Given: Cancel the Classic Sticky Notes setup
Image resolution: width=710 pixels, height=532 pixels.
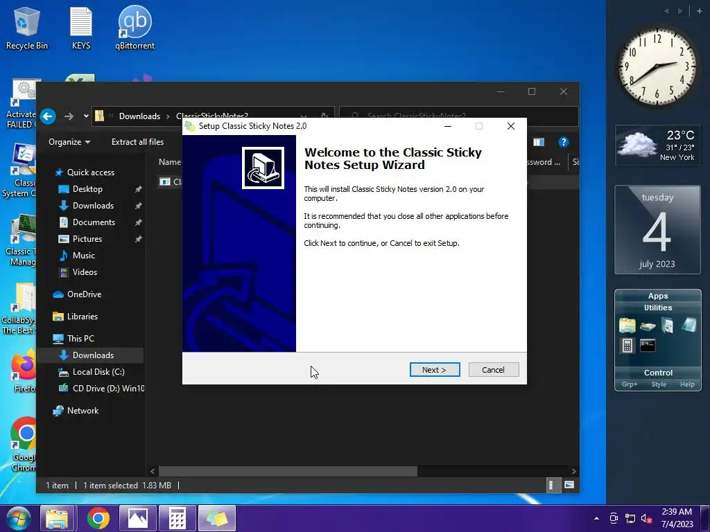Looking at the screenshot, I should (x=494, y=370).
